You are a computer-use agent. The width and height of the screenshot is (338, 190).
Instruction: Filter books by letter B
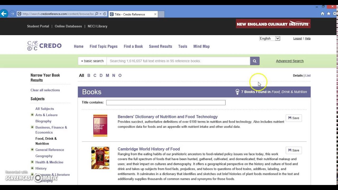[89, 75]
